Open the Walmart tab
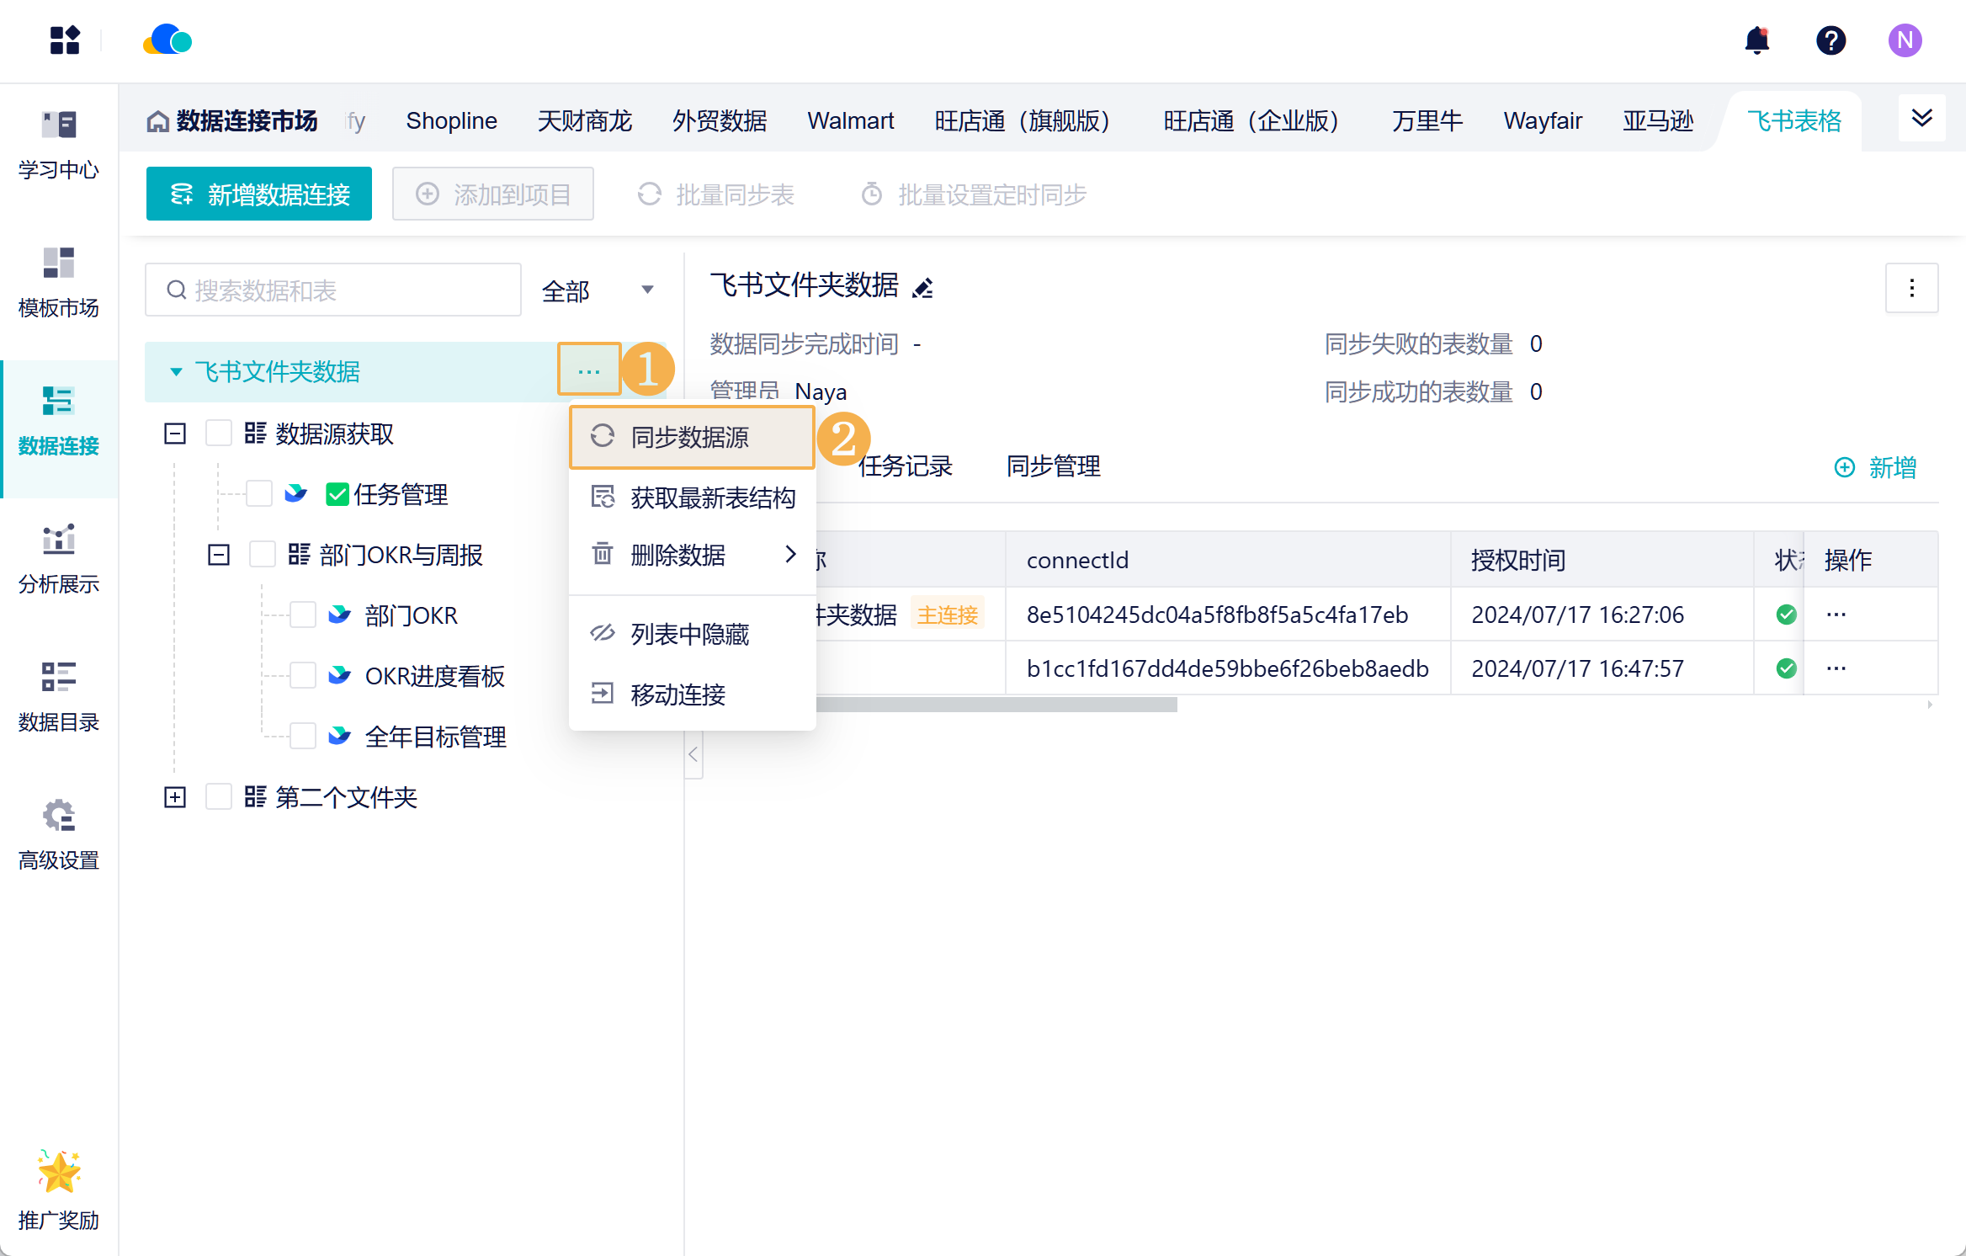 [x=851, y=120]
